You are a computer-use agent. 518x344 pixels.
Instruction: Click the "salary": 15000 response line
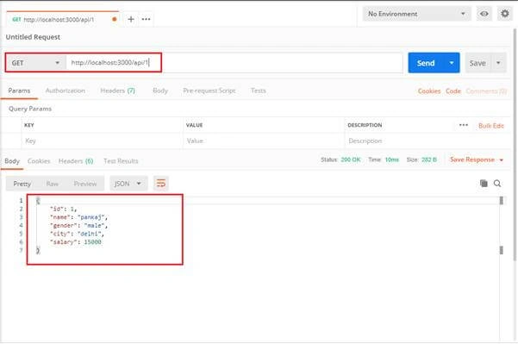tap(76, 242)
